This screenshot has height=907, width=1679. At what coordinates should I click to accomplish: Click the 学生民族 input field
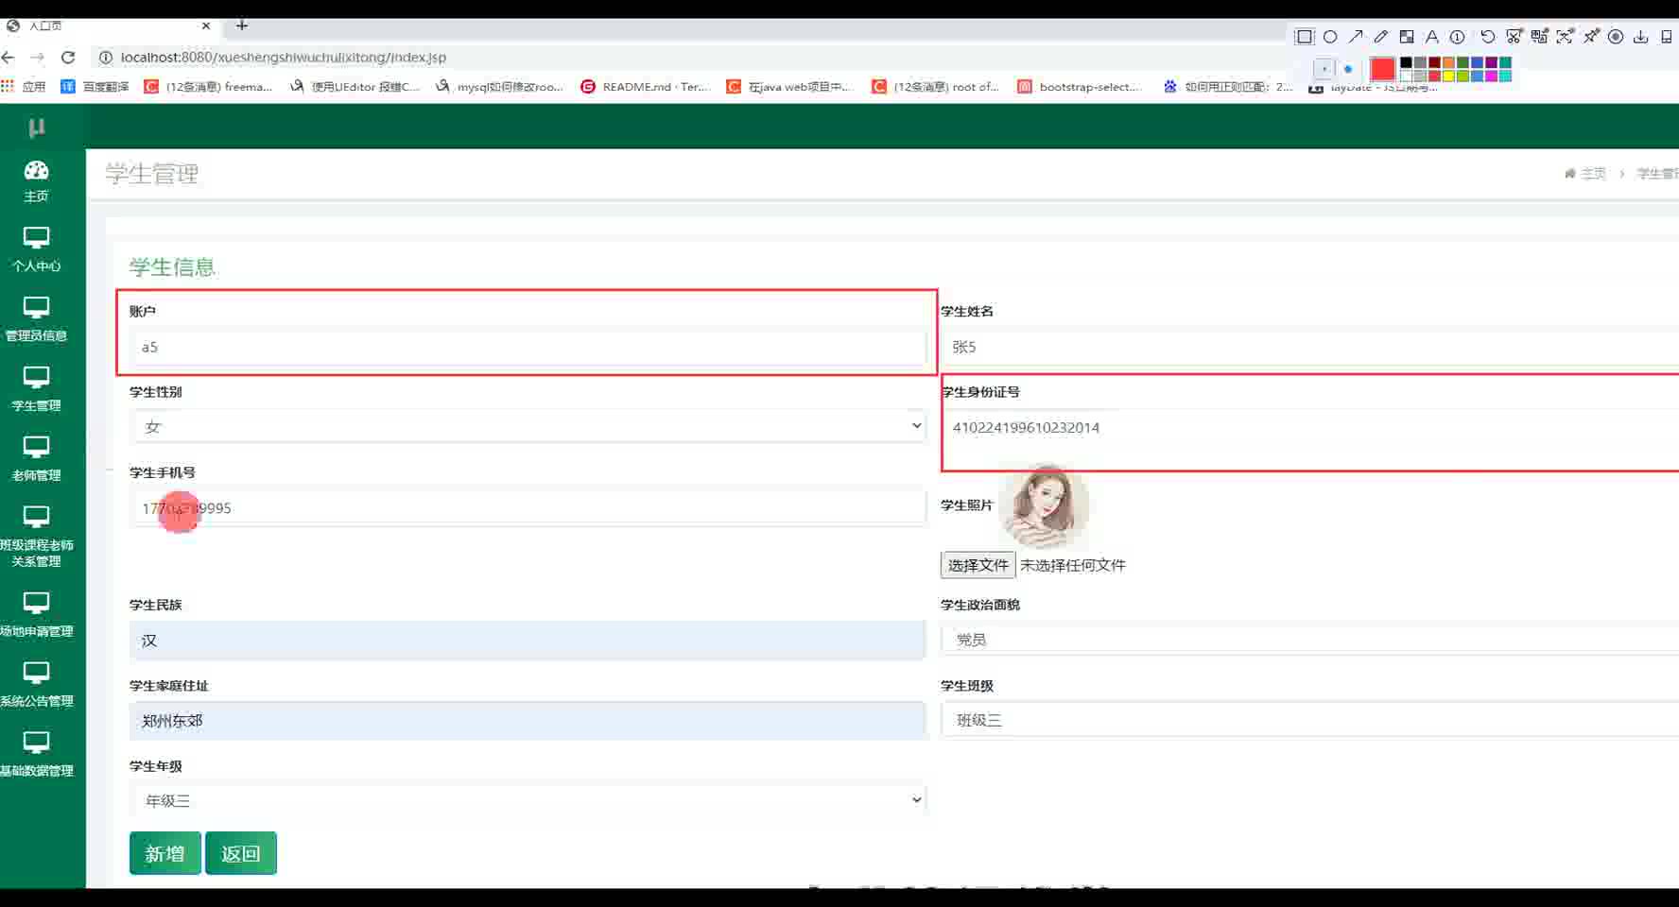click(528, 640)
